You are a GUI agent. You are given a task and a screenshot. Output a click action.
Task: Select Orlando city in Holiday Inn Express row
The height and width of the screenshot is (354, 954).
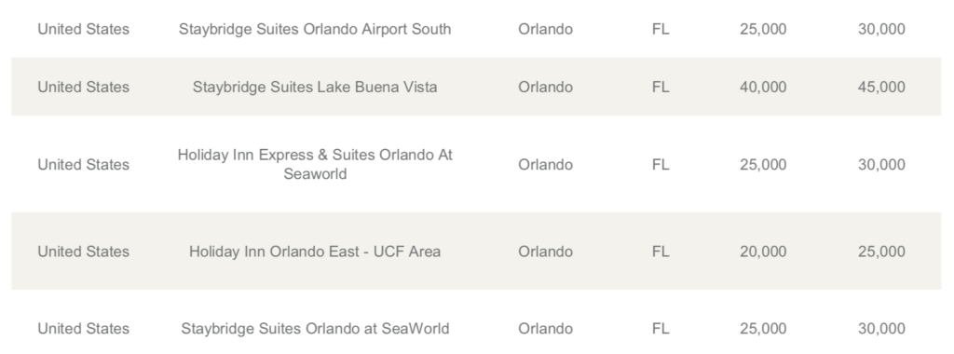(x=545, y=164)
